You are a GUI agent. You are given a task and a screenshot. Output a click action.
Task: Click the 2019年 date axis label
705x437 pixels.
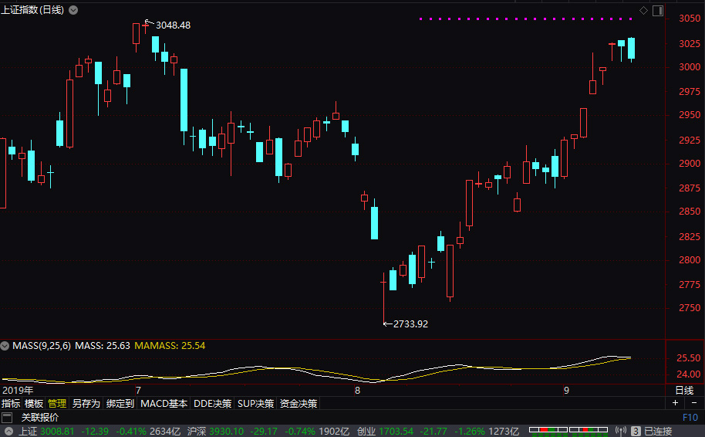click(x=18, y=390)
